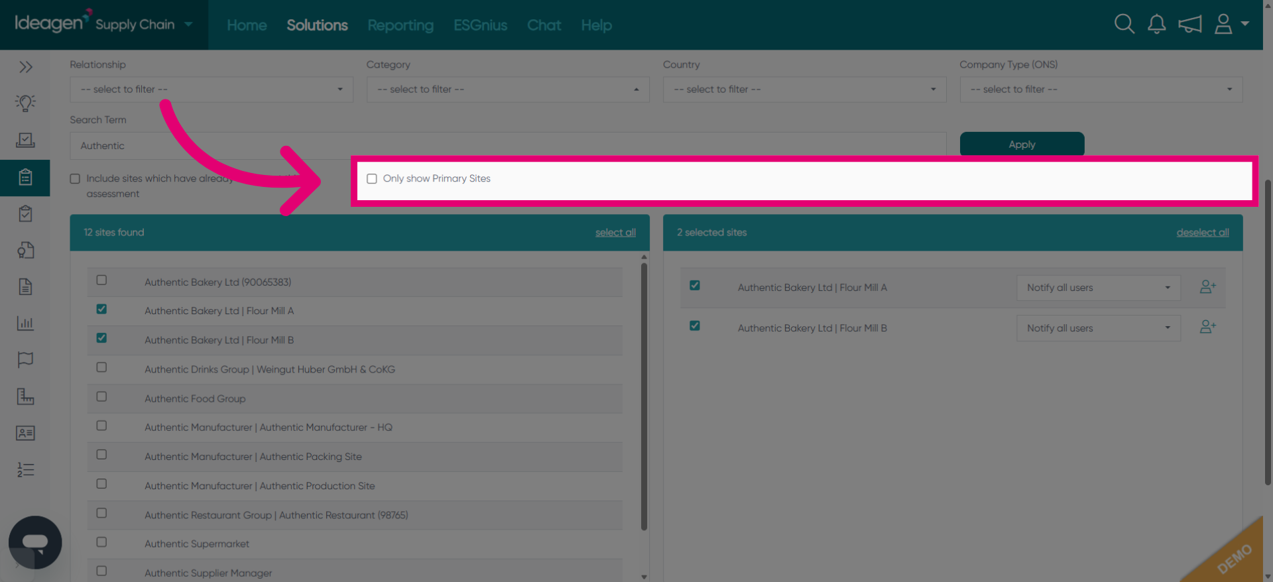
Task: Open the ruler measure sidebar icon
Action: coord(25,396)
